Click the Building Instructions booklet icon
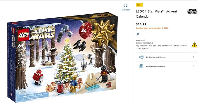 [141, 66]
